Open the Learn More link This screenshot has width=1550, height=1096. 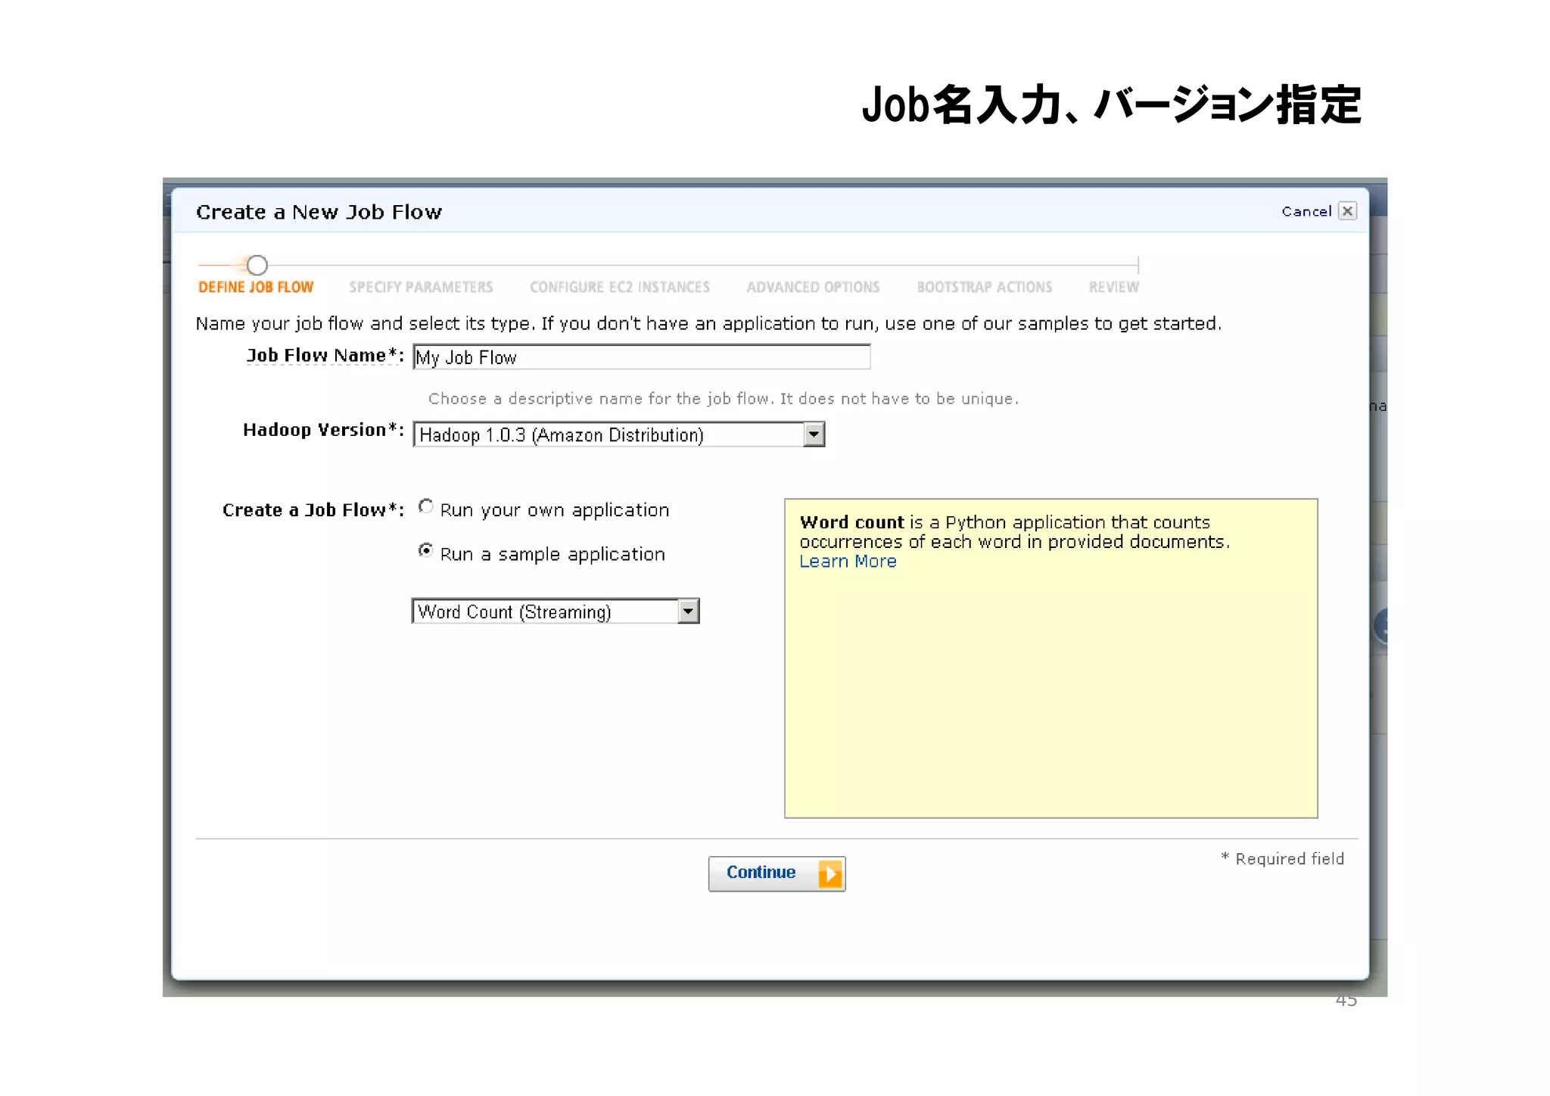pos(848,562)
